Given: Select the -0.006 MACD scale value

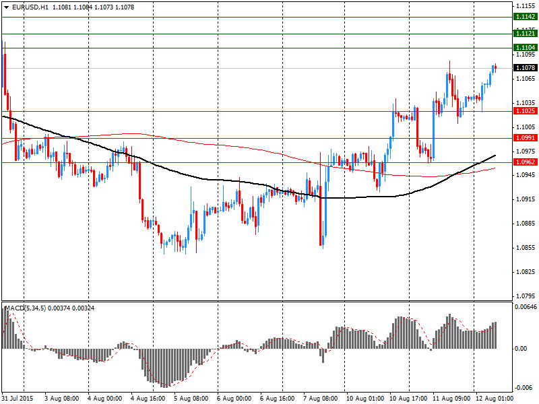Looking at the screenshot, I should (524, 388).
